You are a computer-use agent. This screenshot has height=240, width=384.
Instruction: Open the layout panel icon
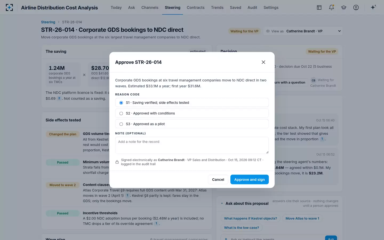319,7
